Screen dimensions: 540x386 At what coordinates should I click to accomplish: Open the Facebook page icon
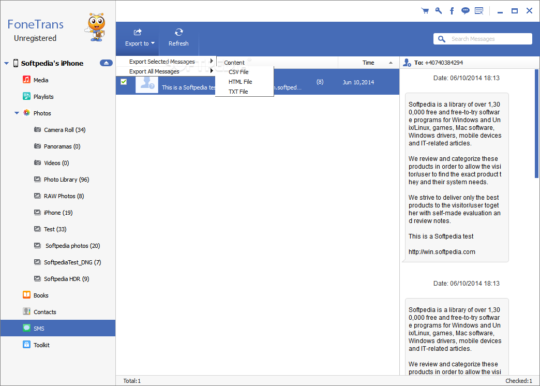(x=452, y=11)
